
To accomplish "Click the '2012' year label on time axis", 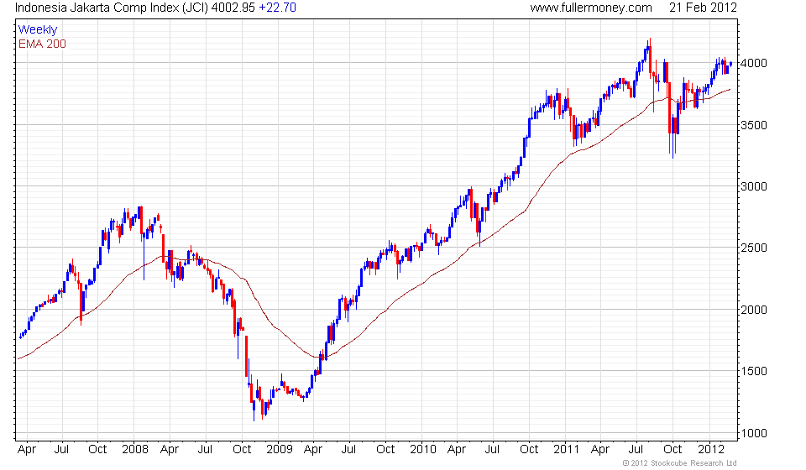I will pyautogui.click(x=711, y=450).
